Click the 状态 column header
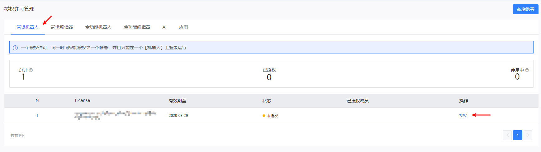Viewport: 541px width, 152px height. pyautogui.click(x=267, y=101)
